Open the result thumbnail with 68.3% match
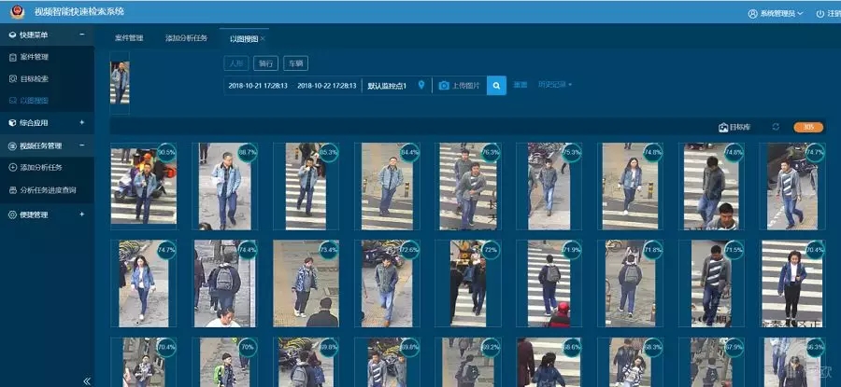Screen dimensions: 841x387 pos(630,362)
